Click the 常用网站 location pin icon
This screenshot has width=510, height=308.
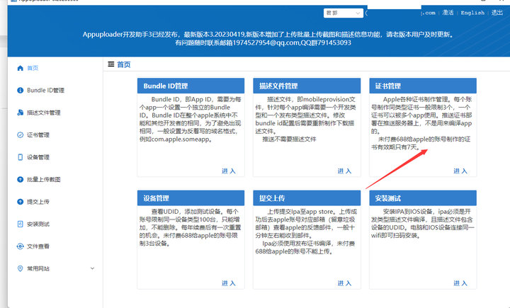pyautogui.click(x=20, y=268)
